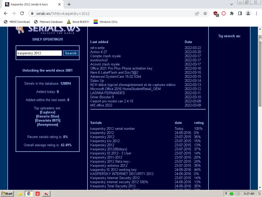Open Kaspersky IS 2012 - 3 User
Viewport: 262px width, 197px height.
tap(111, 153)
